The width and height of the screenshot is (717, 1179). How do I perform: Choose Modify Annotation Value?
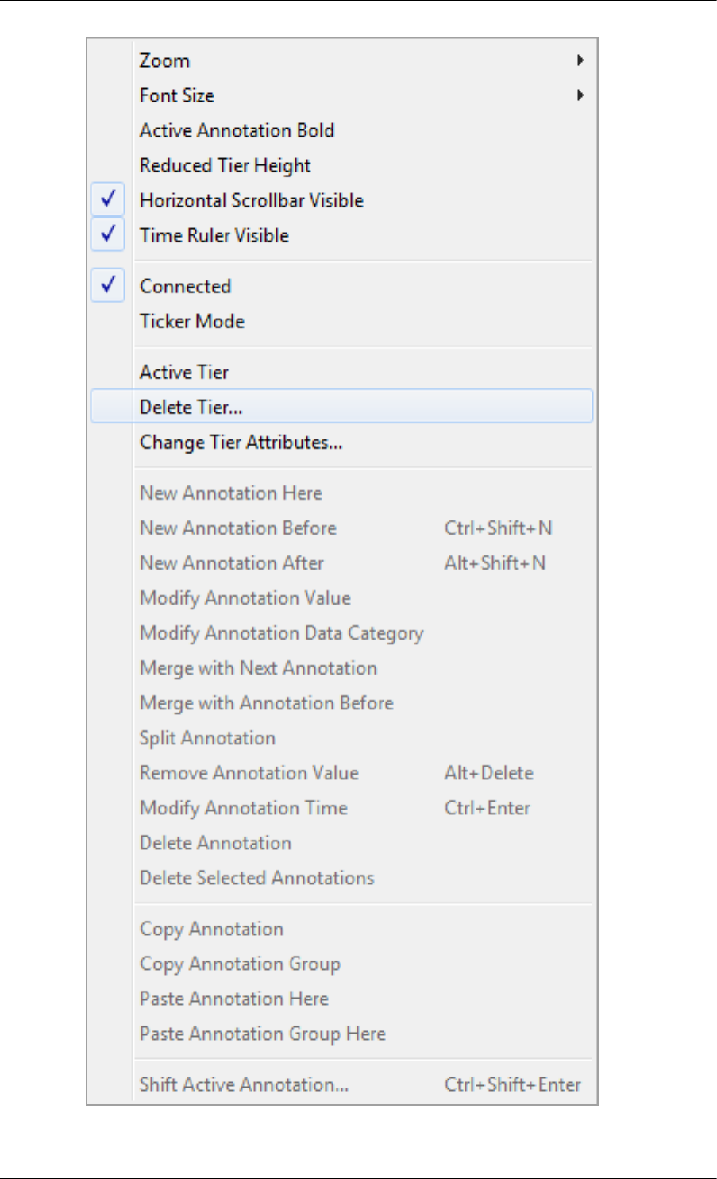pyautogui.click(x=245, y=597)
